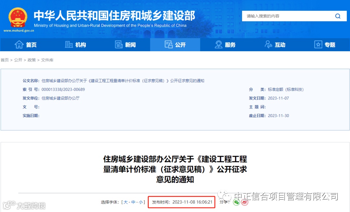Open the 互动 navigation tab

pyautogui.click(x=275, y=45)
